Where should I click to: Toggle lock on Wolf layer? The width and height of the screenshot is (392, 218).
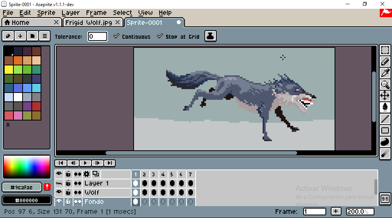click(68, 192)
